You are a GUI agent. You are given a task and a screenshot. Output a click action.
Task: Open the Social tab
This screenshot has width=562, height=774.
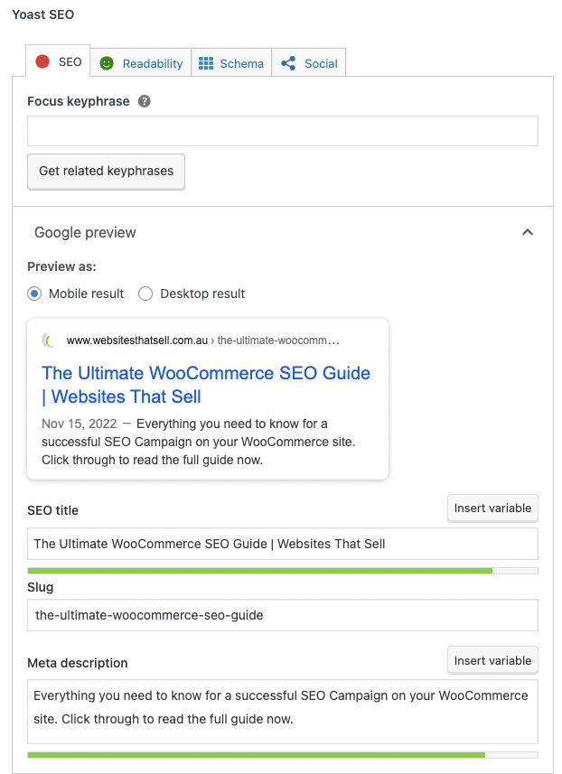[x=321, y=63]
